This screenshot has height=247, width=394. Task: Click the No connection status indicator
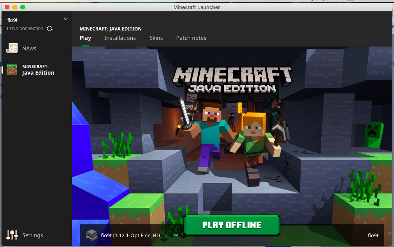point(25,29)
